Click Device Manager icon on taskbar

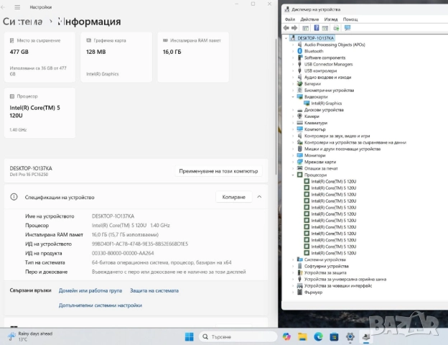(366, 336)
